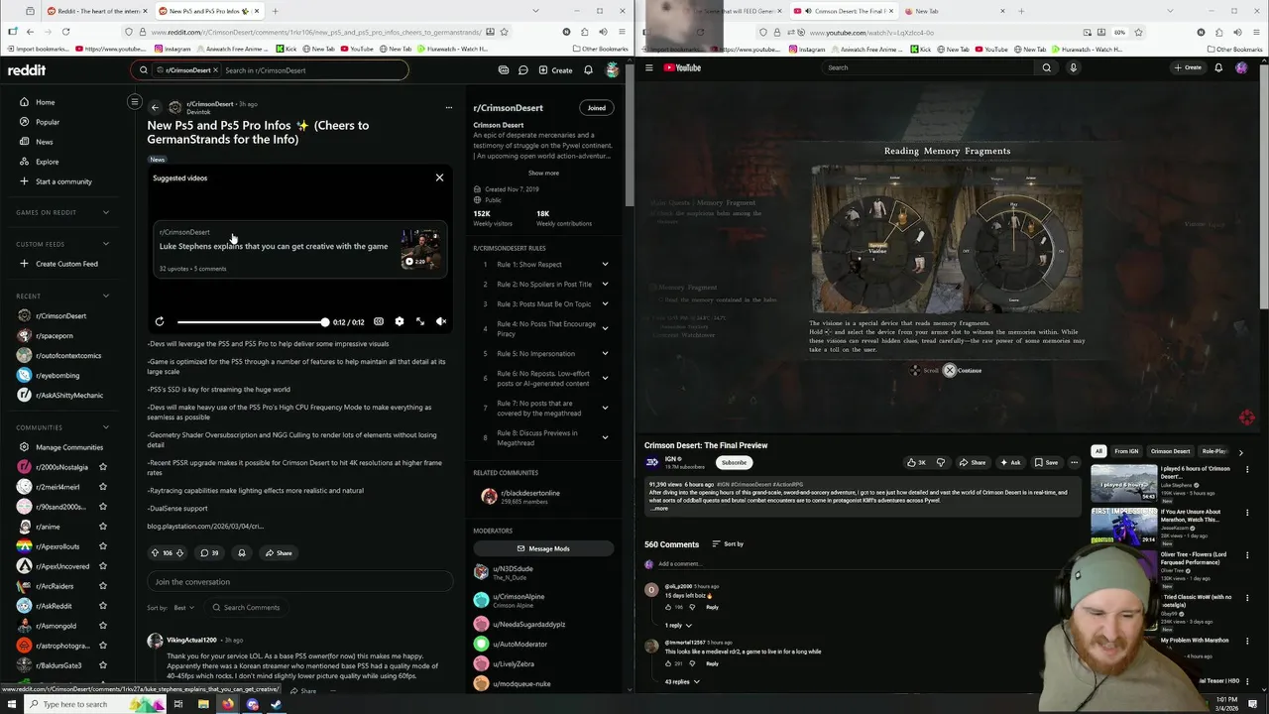The image size is (1269, 714).
Task: Save the YouTube video to playlist
Action: coord(1046,462)
